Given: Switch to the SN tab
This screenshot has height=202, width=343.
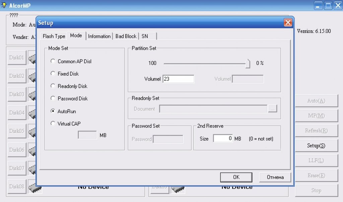Looking at the screenshot, I should tap(148, 36).
